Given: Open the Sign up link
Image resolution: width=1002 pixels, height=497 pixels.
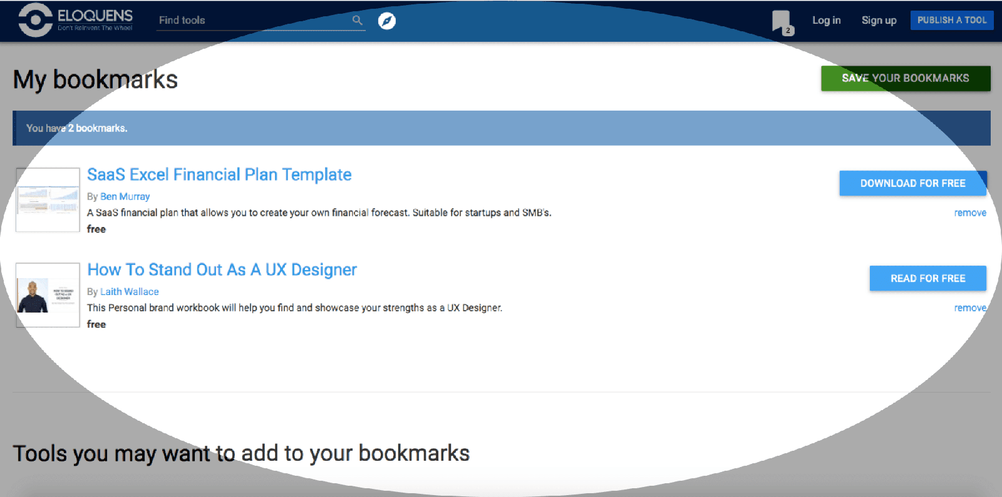Looking at the screenshot, I should point(879,20).
